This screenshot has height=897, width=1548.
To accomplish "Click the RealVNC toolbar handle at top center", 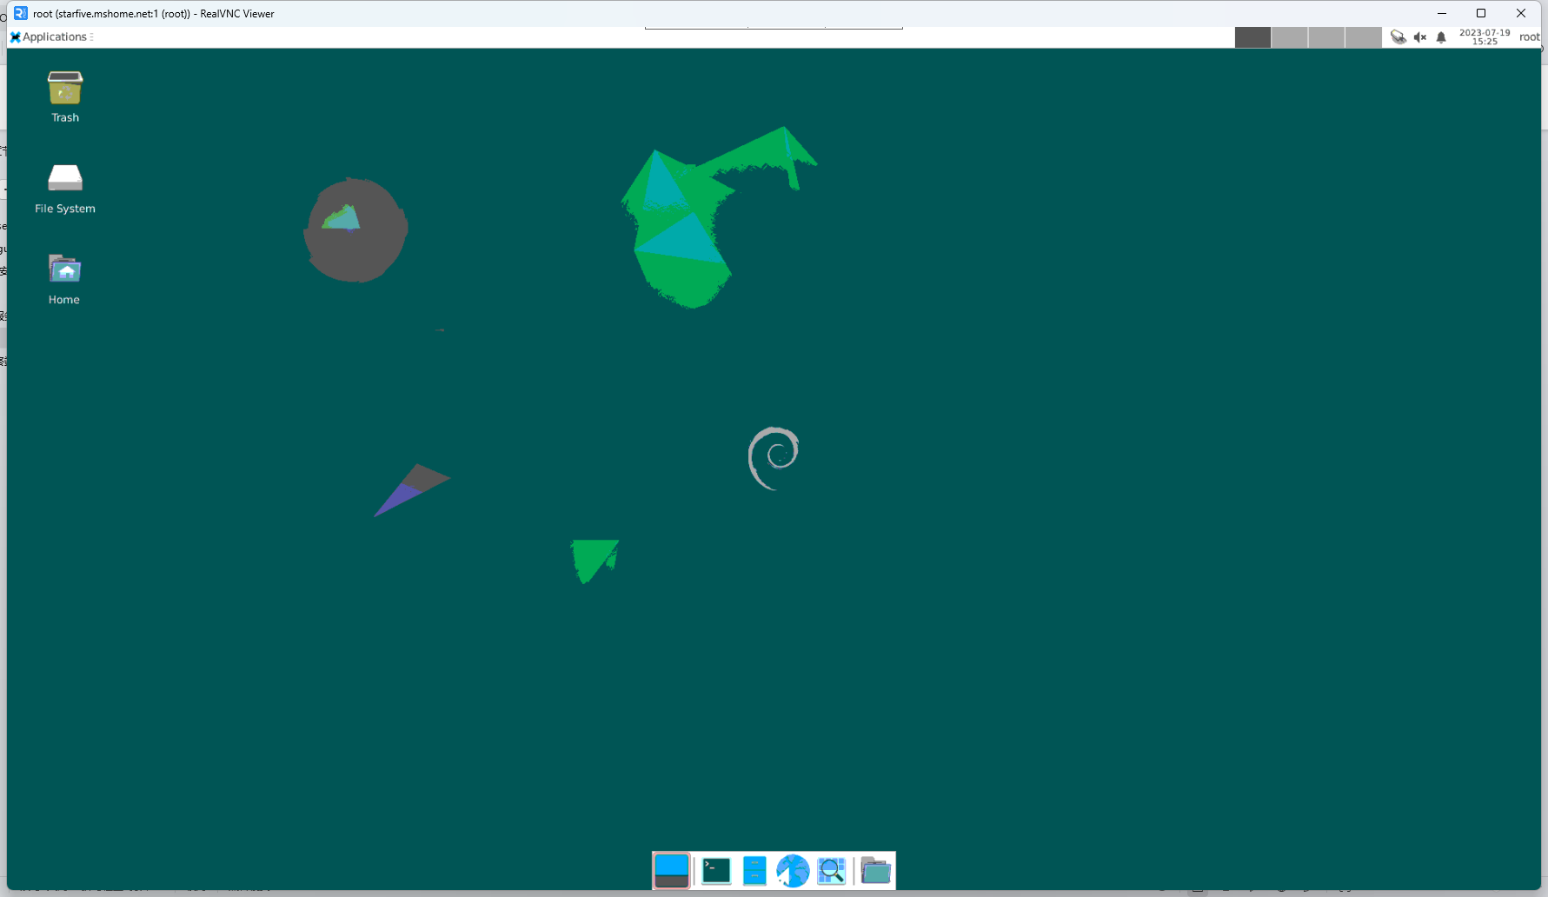I will tap(774, 28).
